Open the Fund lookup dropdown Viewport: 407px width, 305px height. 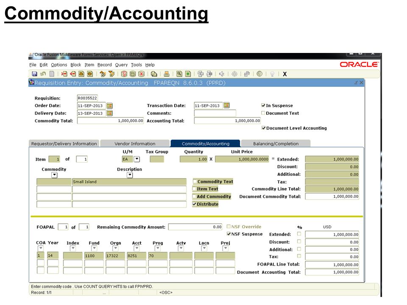tap(94, 249)
